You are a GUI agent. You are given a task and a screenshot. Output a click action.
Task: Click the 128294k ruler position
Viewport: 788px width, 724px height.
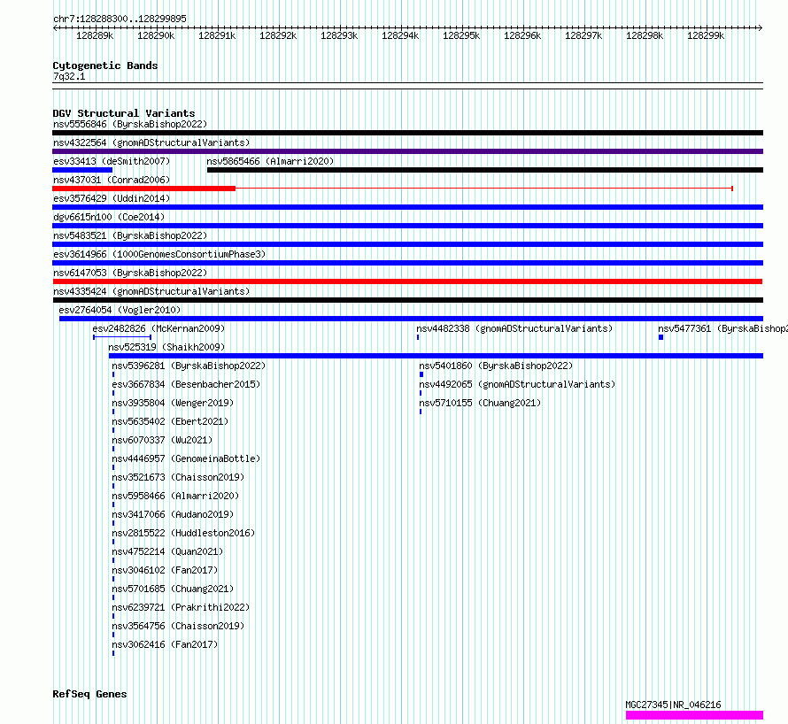coord(400,35)
